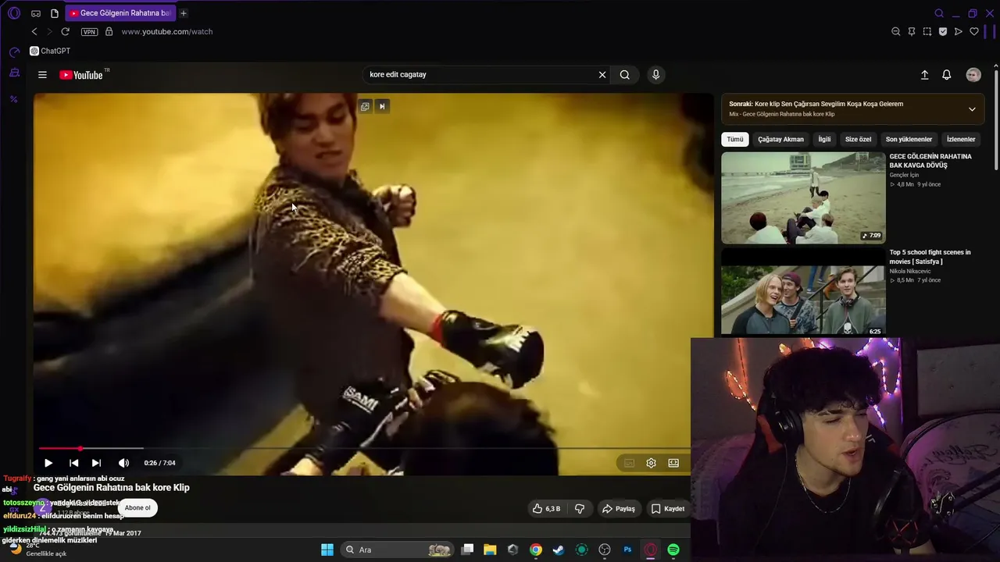The width and height of the screenshot is (1000, 562).
Task: Open the YouTube account avatar menu
Action: tap(973, 75)
